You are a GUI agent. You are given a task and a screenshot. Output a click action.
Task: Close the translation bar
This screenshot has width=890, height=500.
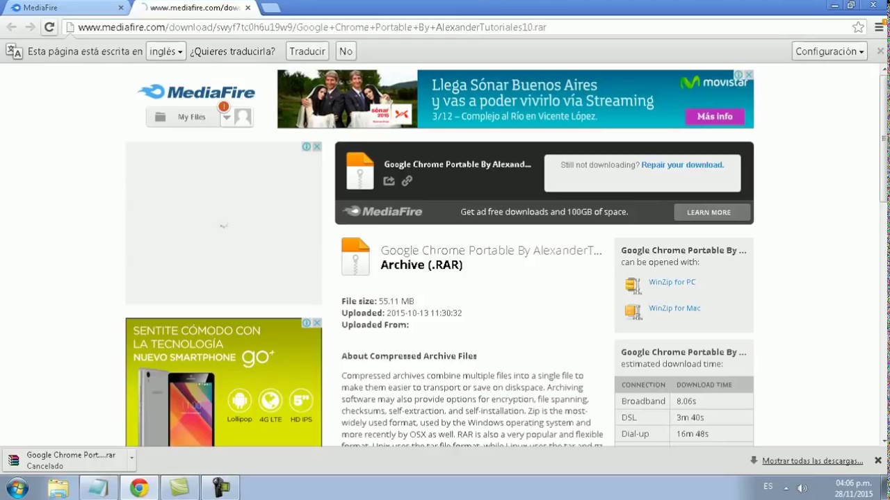tap(880, 51)
